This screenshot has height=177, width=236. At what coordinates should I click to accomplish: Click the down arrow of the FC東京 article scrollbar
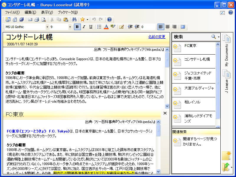tap(158, 171)
